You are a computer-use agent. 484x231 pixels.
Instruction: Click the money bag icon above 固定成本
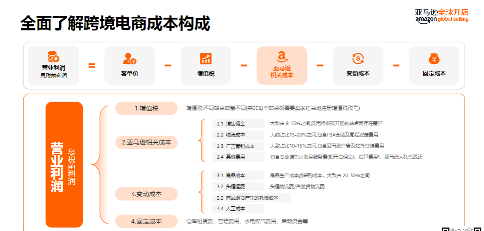434,58
